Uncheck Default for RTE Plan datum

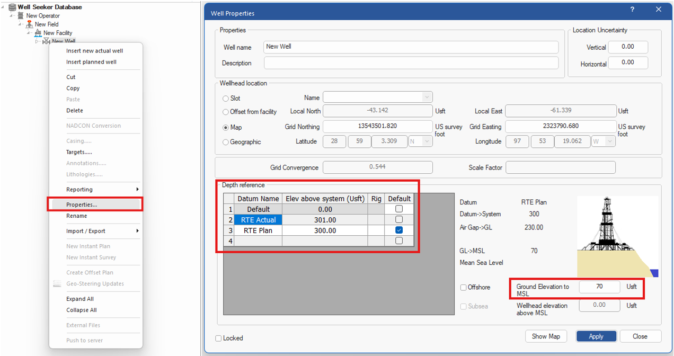pyautogui.click(x=399, y=230)
